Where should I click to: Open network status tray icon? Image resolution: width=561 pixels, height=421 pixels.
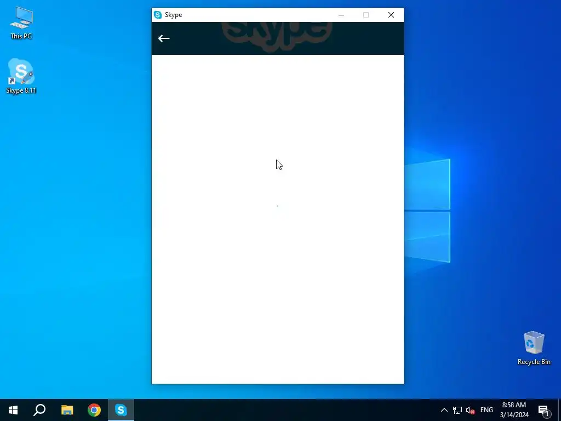[x=457, y=410]
